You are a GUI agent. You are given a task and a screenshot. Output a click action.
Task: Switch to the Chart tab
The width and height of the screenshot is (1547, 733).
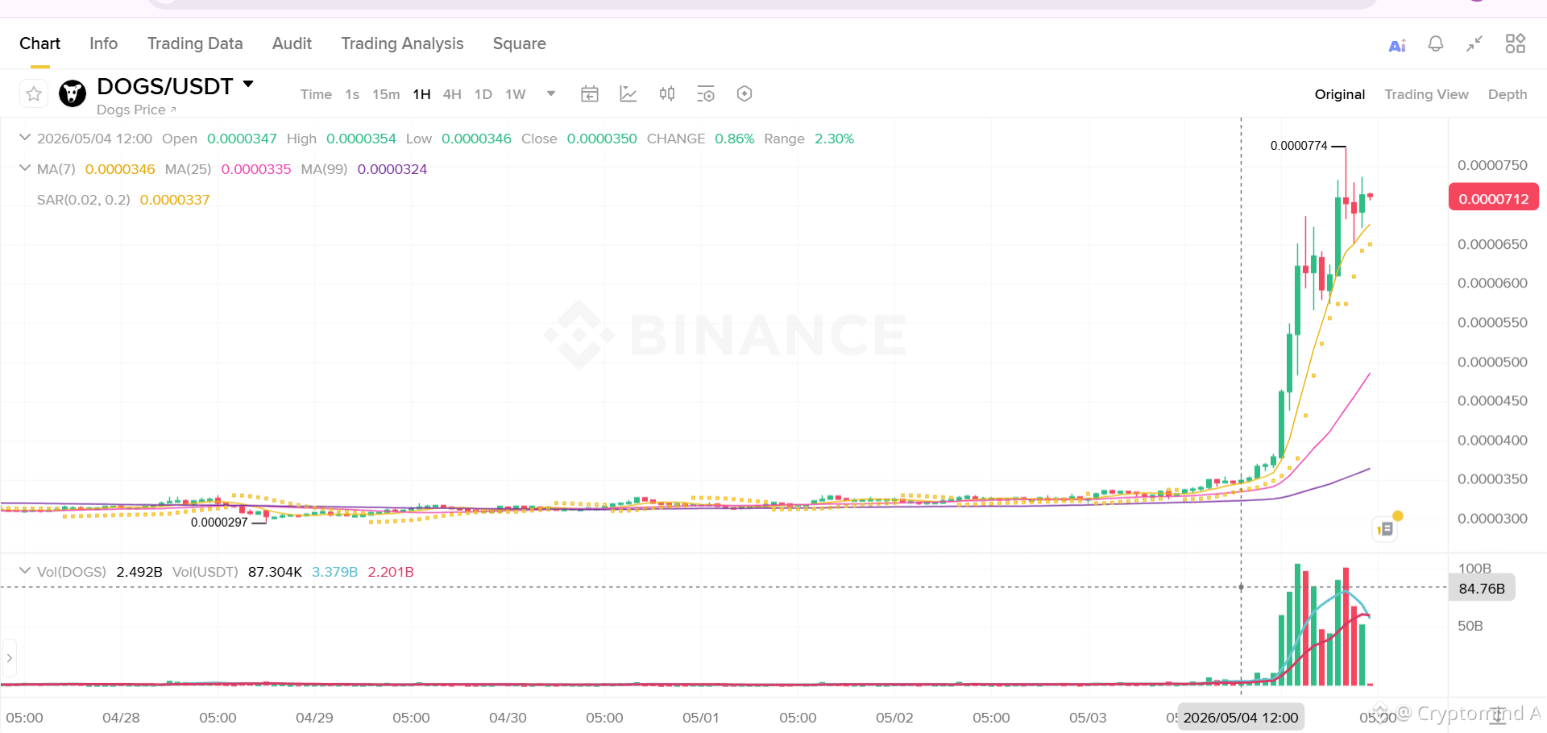[39, 43]
